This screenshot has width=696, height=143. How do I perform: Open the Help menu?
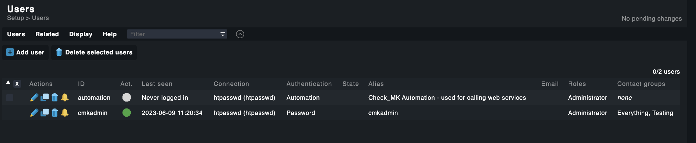click(110, 34)
